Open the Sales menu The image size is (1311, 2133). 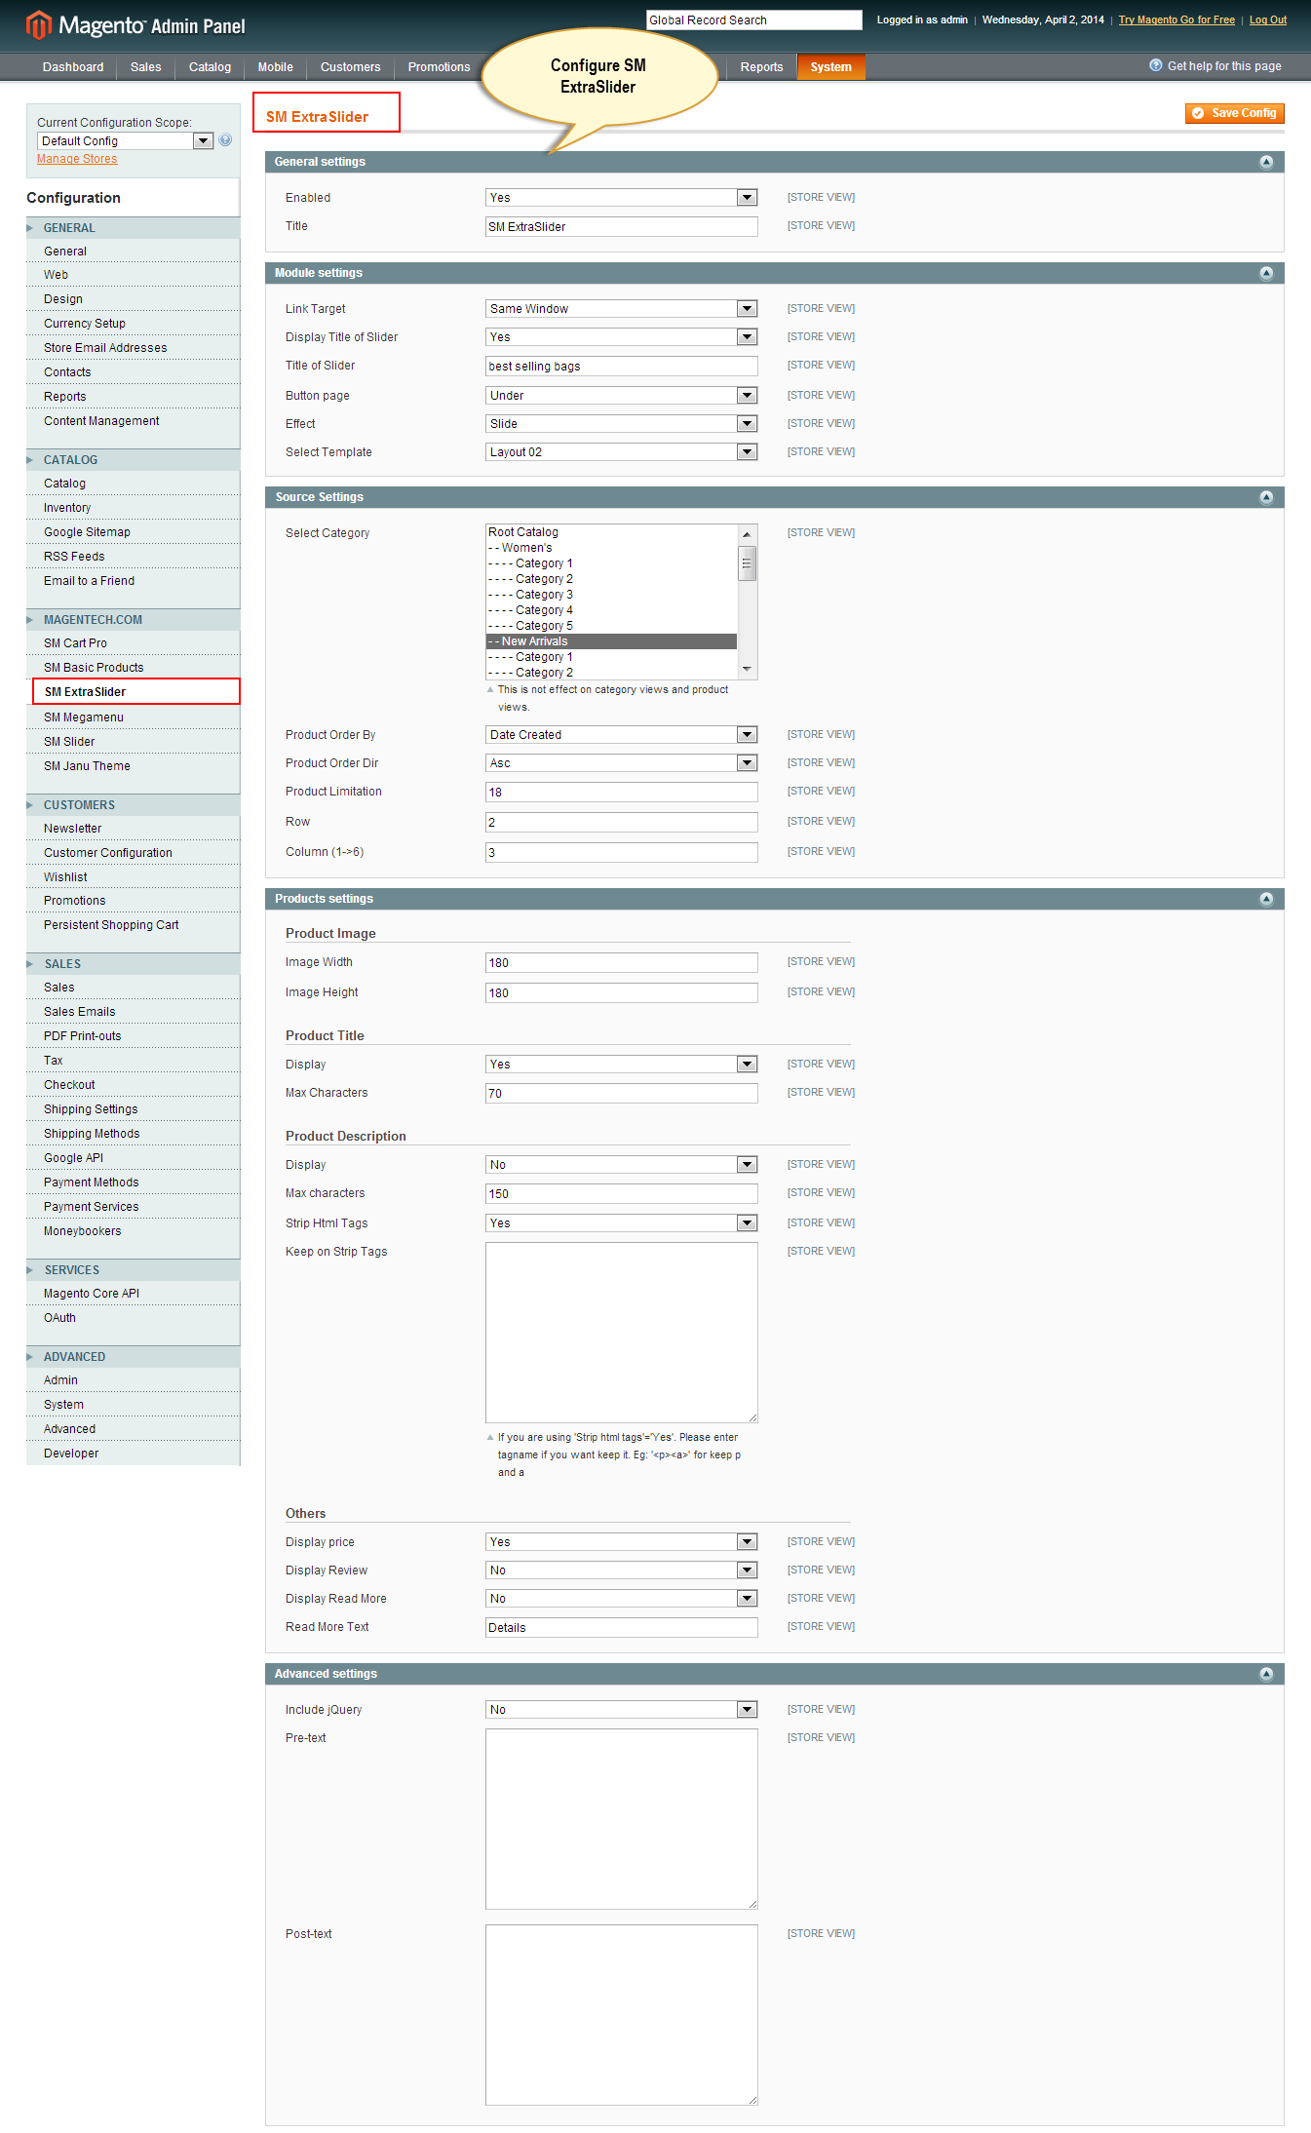[x=146, y=67]
